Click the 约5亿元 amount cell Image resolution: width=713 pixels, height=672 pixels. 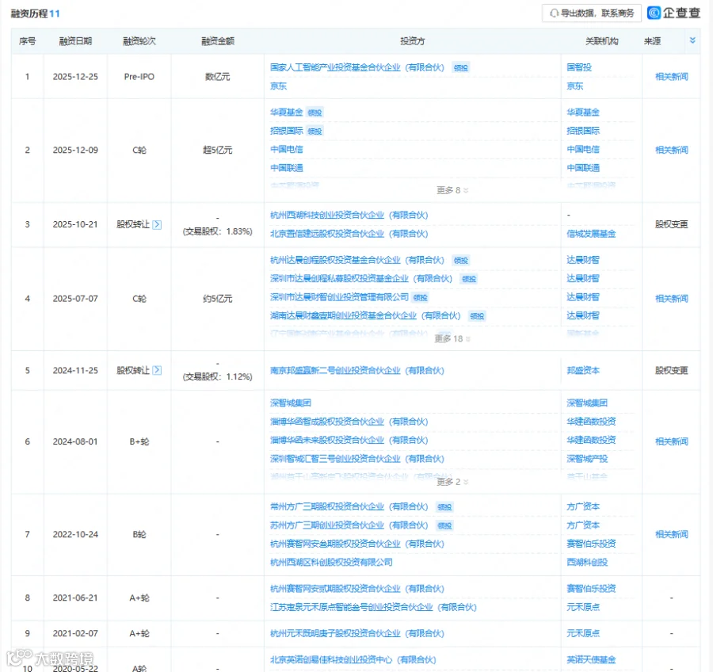(217, 299)
